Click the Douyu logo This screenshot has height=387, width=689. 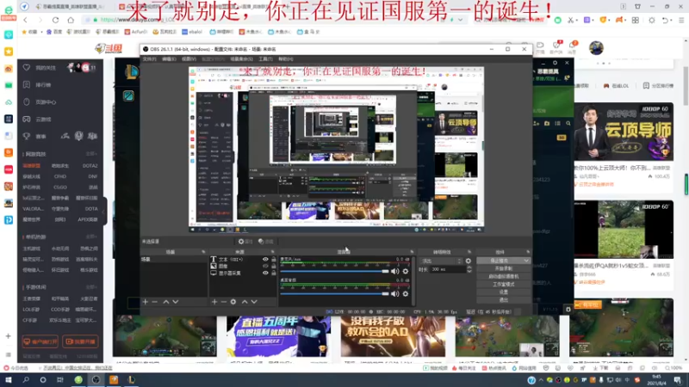coord(109,48)
